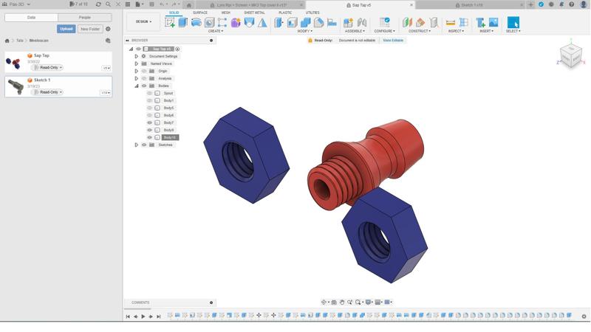Open the Help question mark icon
The image size is (591, 332).
(x=571, y=4)
